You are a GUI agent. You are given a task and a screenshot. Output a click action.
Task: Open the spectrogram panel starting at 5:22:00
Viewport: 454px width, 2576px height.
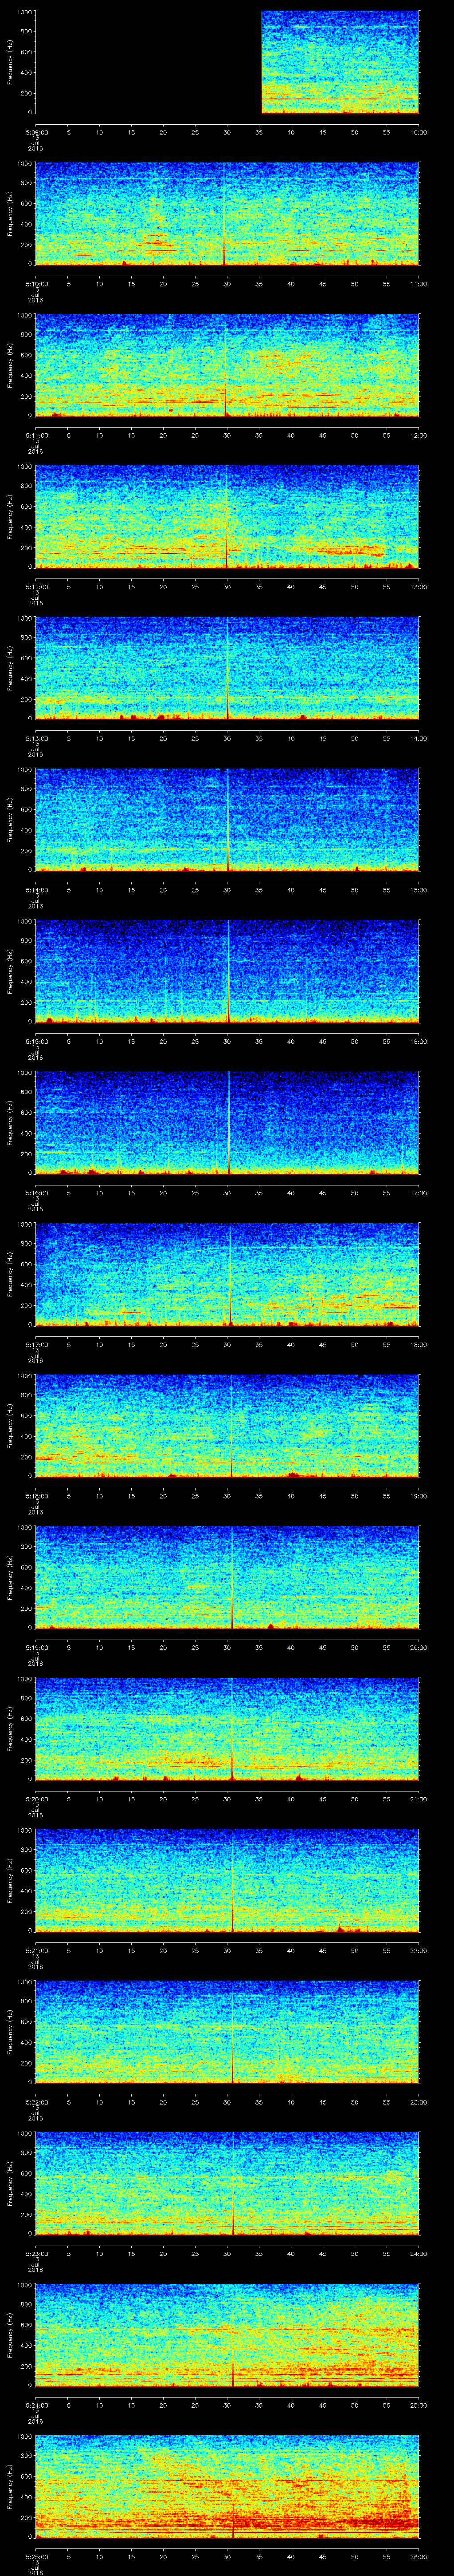pyautogui.click(x=227, y=2031)
